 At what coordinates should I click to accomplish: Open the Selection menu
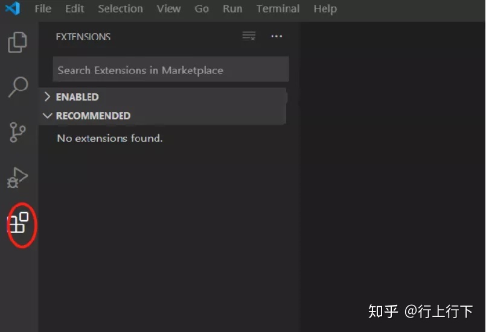(120, 8)
